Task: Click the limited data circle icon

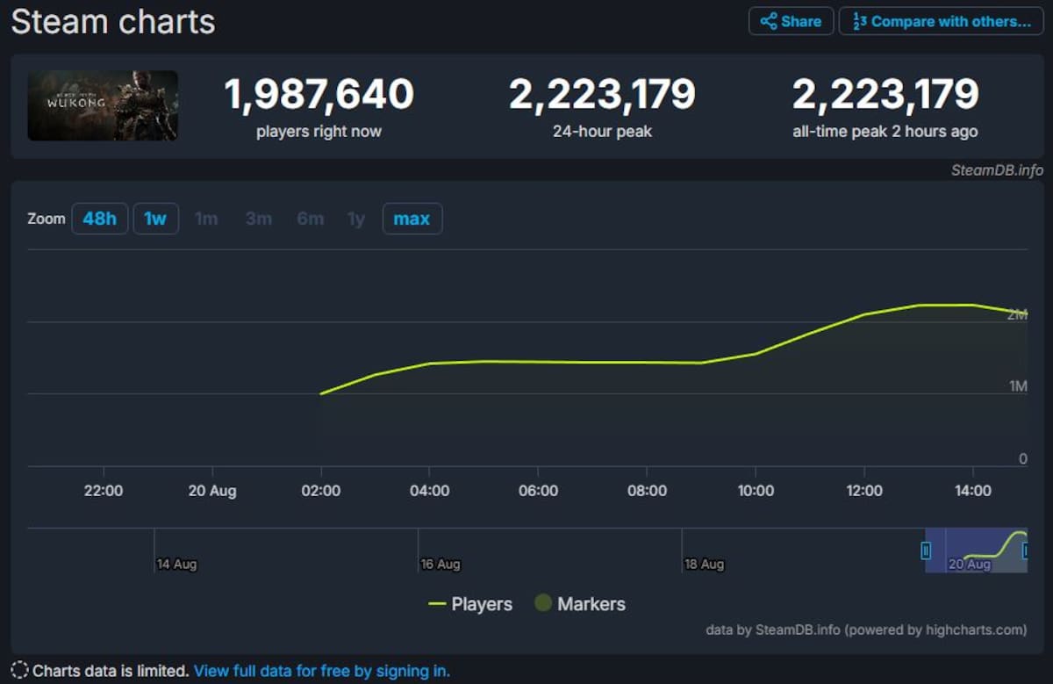Action: coord(19,671)
